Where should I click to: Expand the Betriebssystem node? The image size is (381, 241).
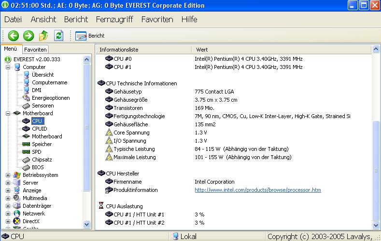[8, 175]
